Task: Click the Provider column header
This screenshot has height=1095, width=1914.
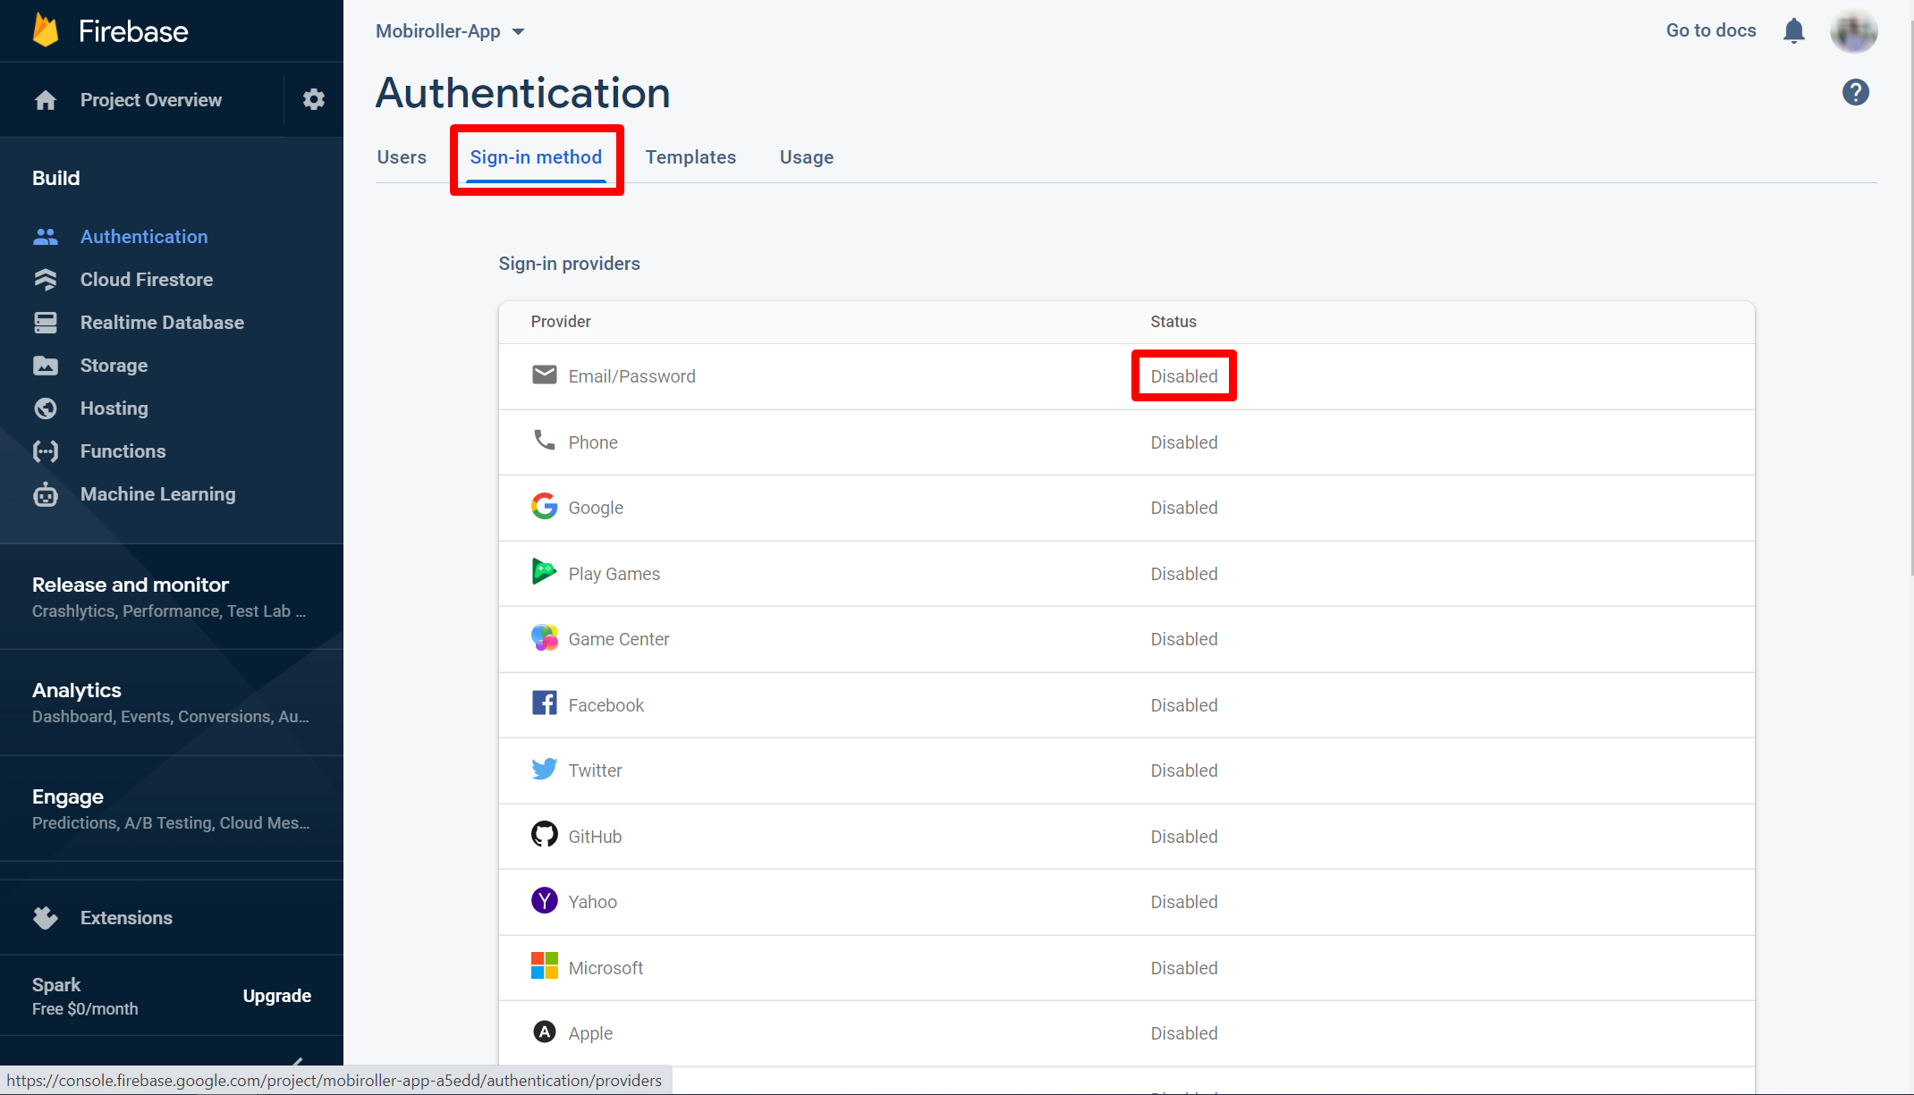Action: (x=561, y=322)
